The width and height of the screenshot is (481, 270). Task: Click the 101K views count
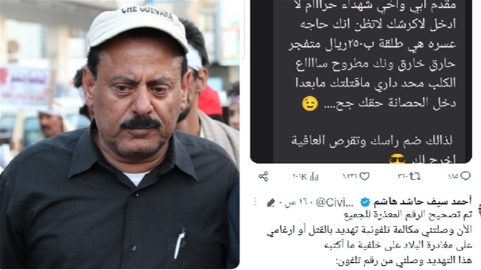pos(300,177)
